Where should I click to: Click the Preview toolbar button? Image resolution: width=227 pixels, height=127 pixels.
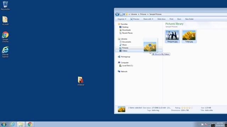tap(135, 19)
